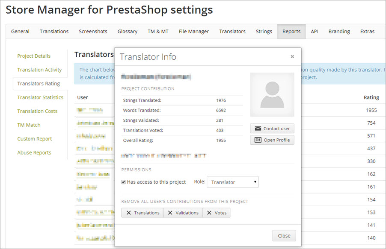Open the Glossary tab

(x=127, y=32)
